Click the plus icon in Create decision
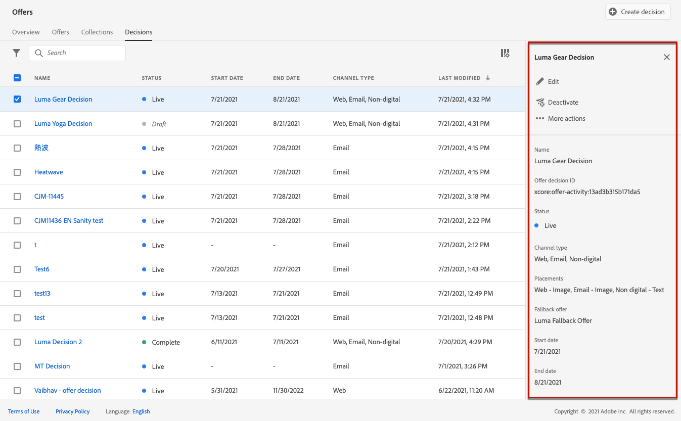 [x=613, y=12]
